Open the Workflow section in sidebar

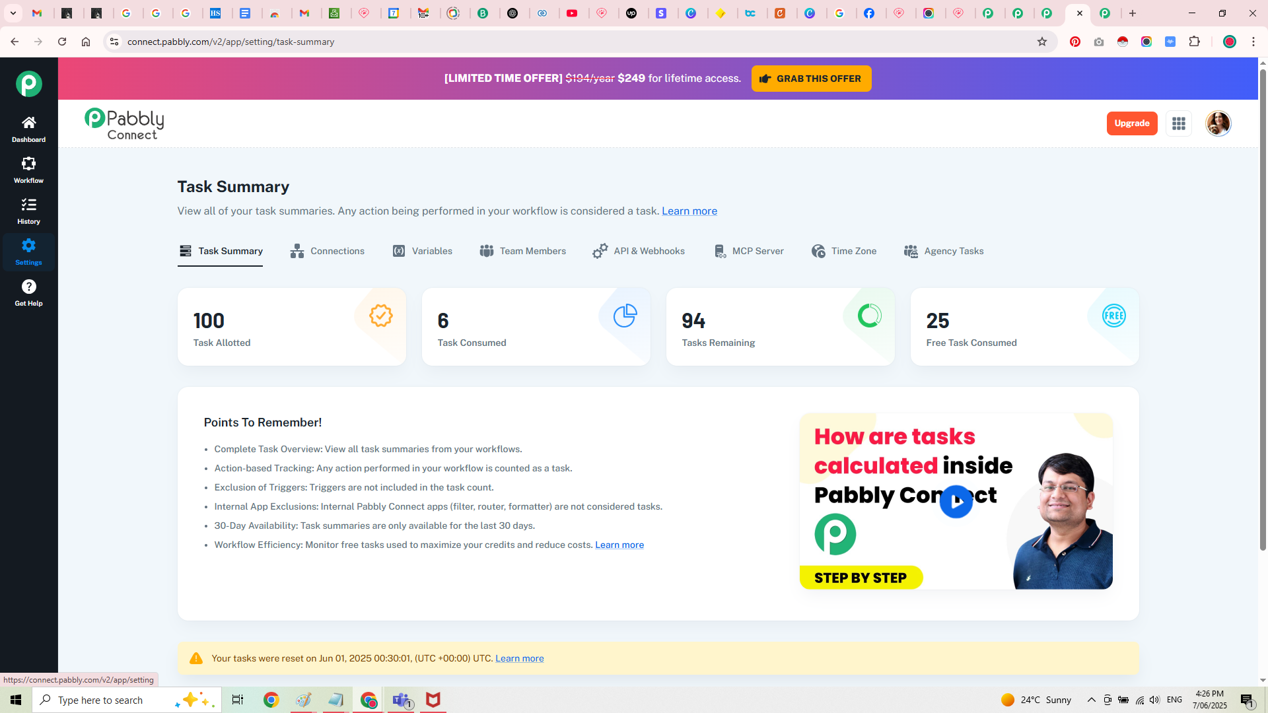tap(28, 170)
